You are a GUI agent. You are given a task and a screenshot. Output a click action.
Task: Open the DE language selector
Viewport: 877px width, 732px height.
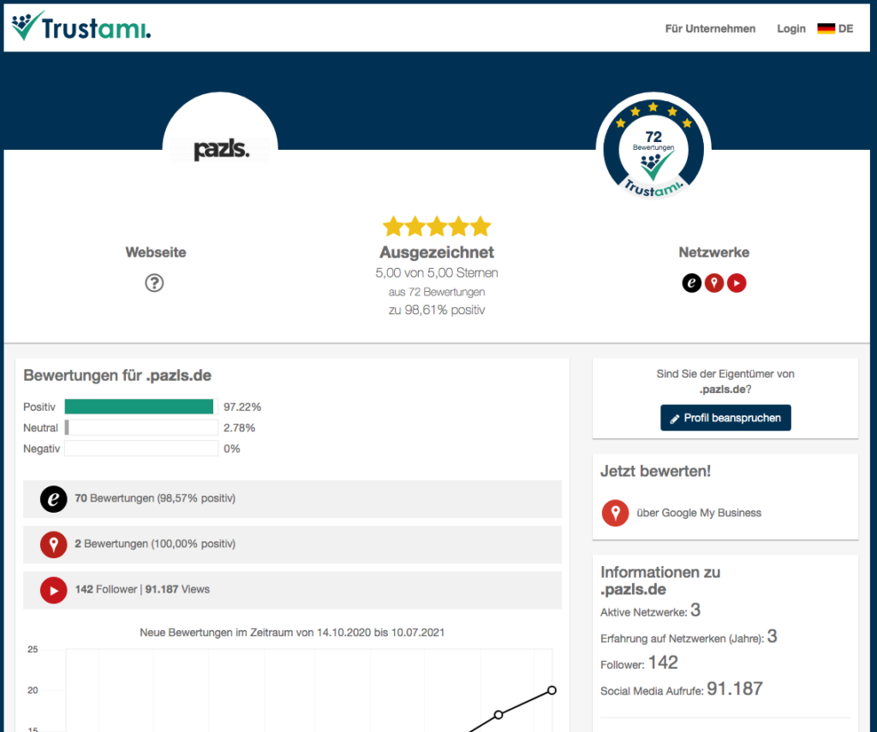pyautogui.click(x=835, y=28)
